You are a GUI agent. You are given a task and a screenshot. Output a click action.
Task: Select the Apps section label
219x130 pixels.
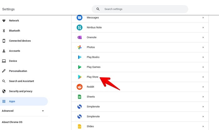click(12, 101)
